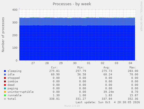Click the 'Processes - by week' title
Image resolution: width=144 pixels, height=109 pixels.
pos(72,4)
